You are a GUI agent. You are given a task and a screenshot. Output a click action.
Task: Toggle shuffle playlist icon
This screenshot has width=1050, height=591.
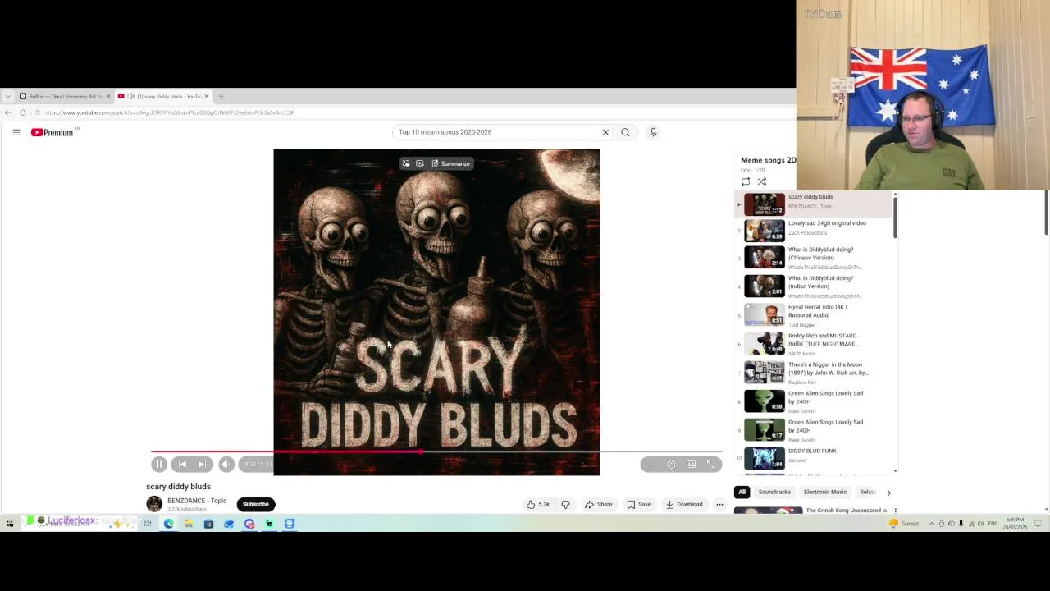761,182
